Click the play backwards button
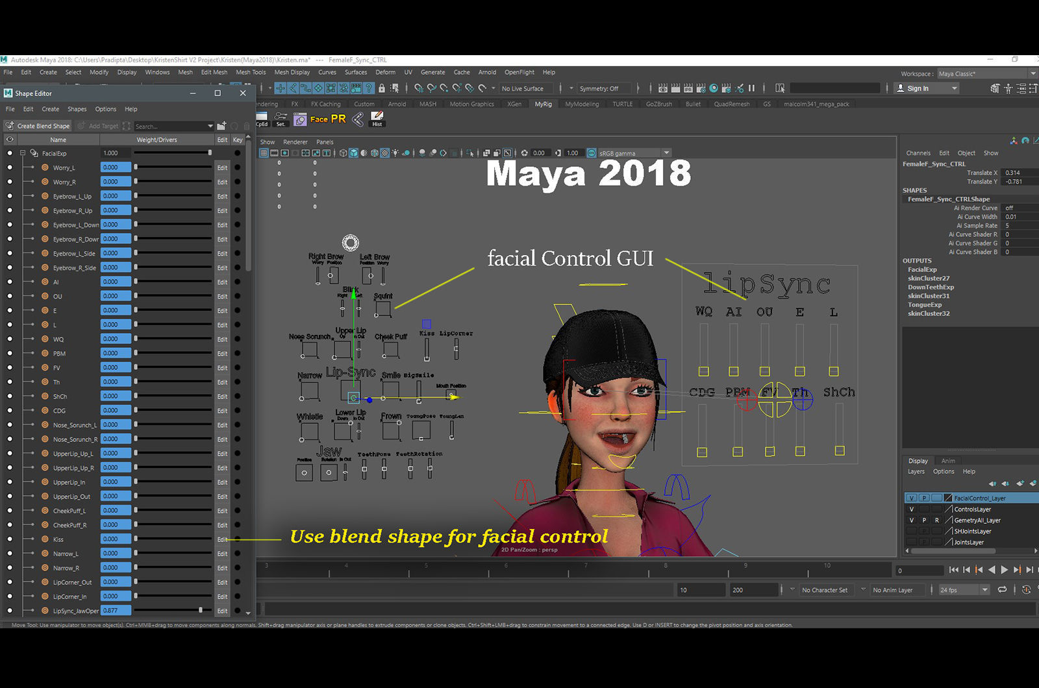This screenshot has width=1039, height=688. (992, 570)
